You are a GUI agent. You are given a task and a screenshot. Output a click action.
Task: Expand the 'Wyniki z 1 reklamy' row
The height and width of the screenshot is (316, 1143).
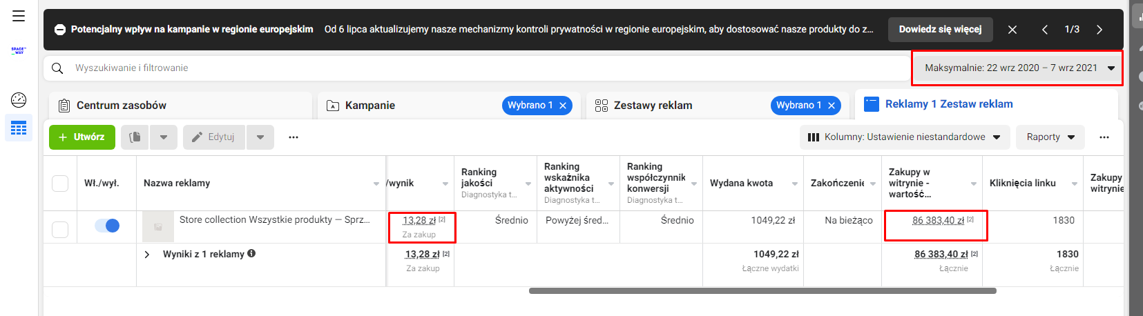(x=147, y=255)
